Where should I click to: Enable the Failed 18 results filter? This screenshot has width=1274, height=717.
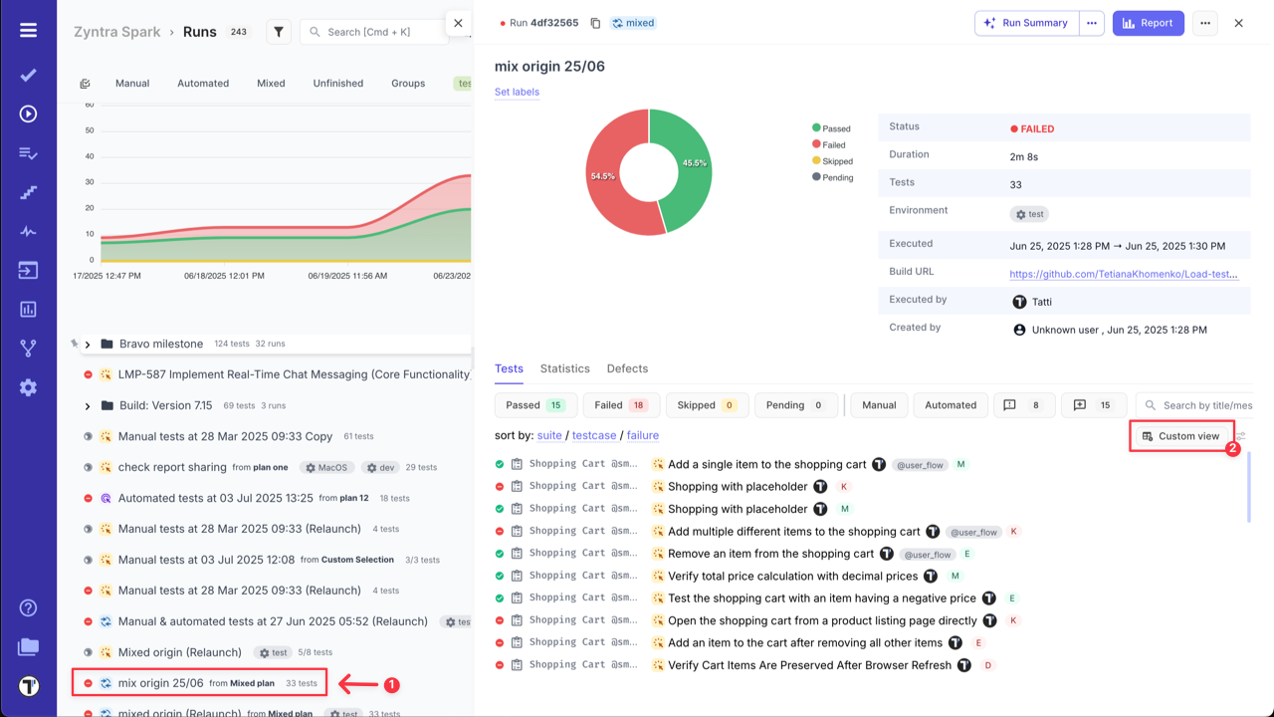pyautogui.click(x=621, y=404)
